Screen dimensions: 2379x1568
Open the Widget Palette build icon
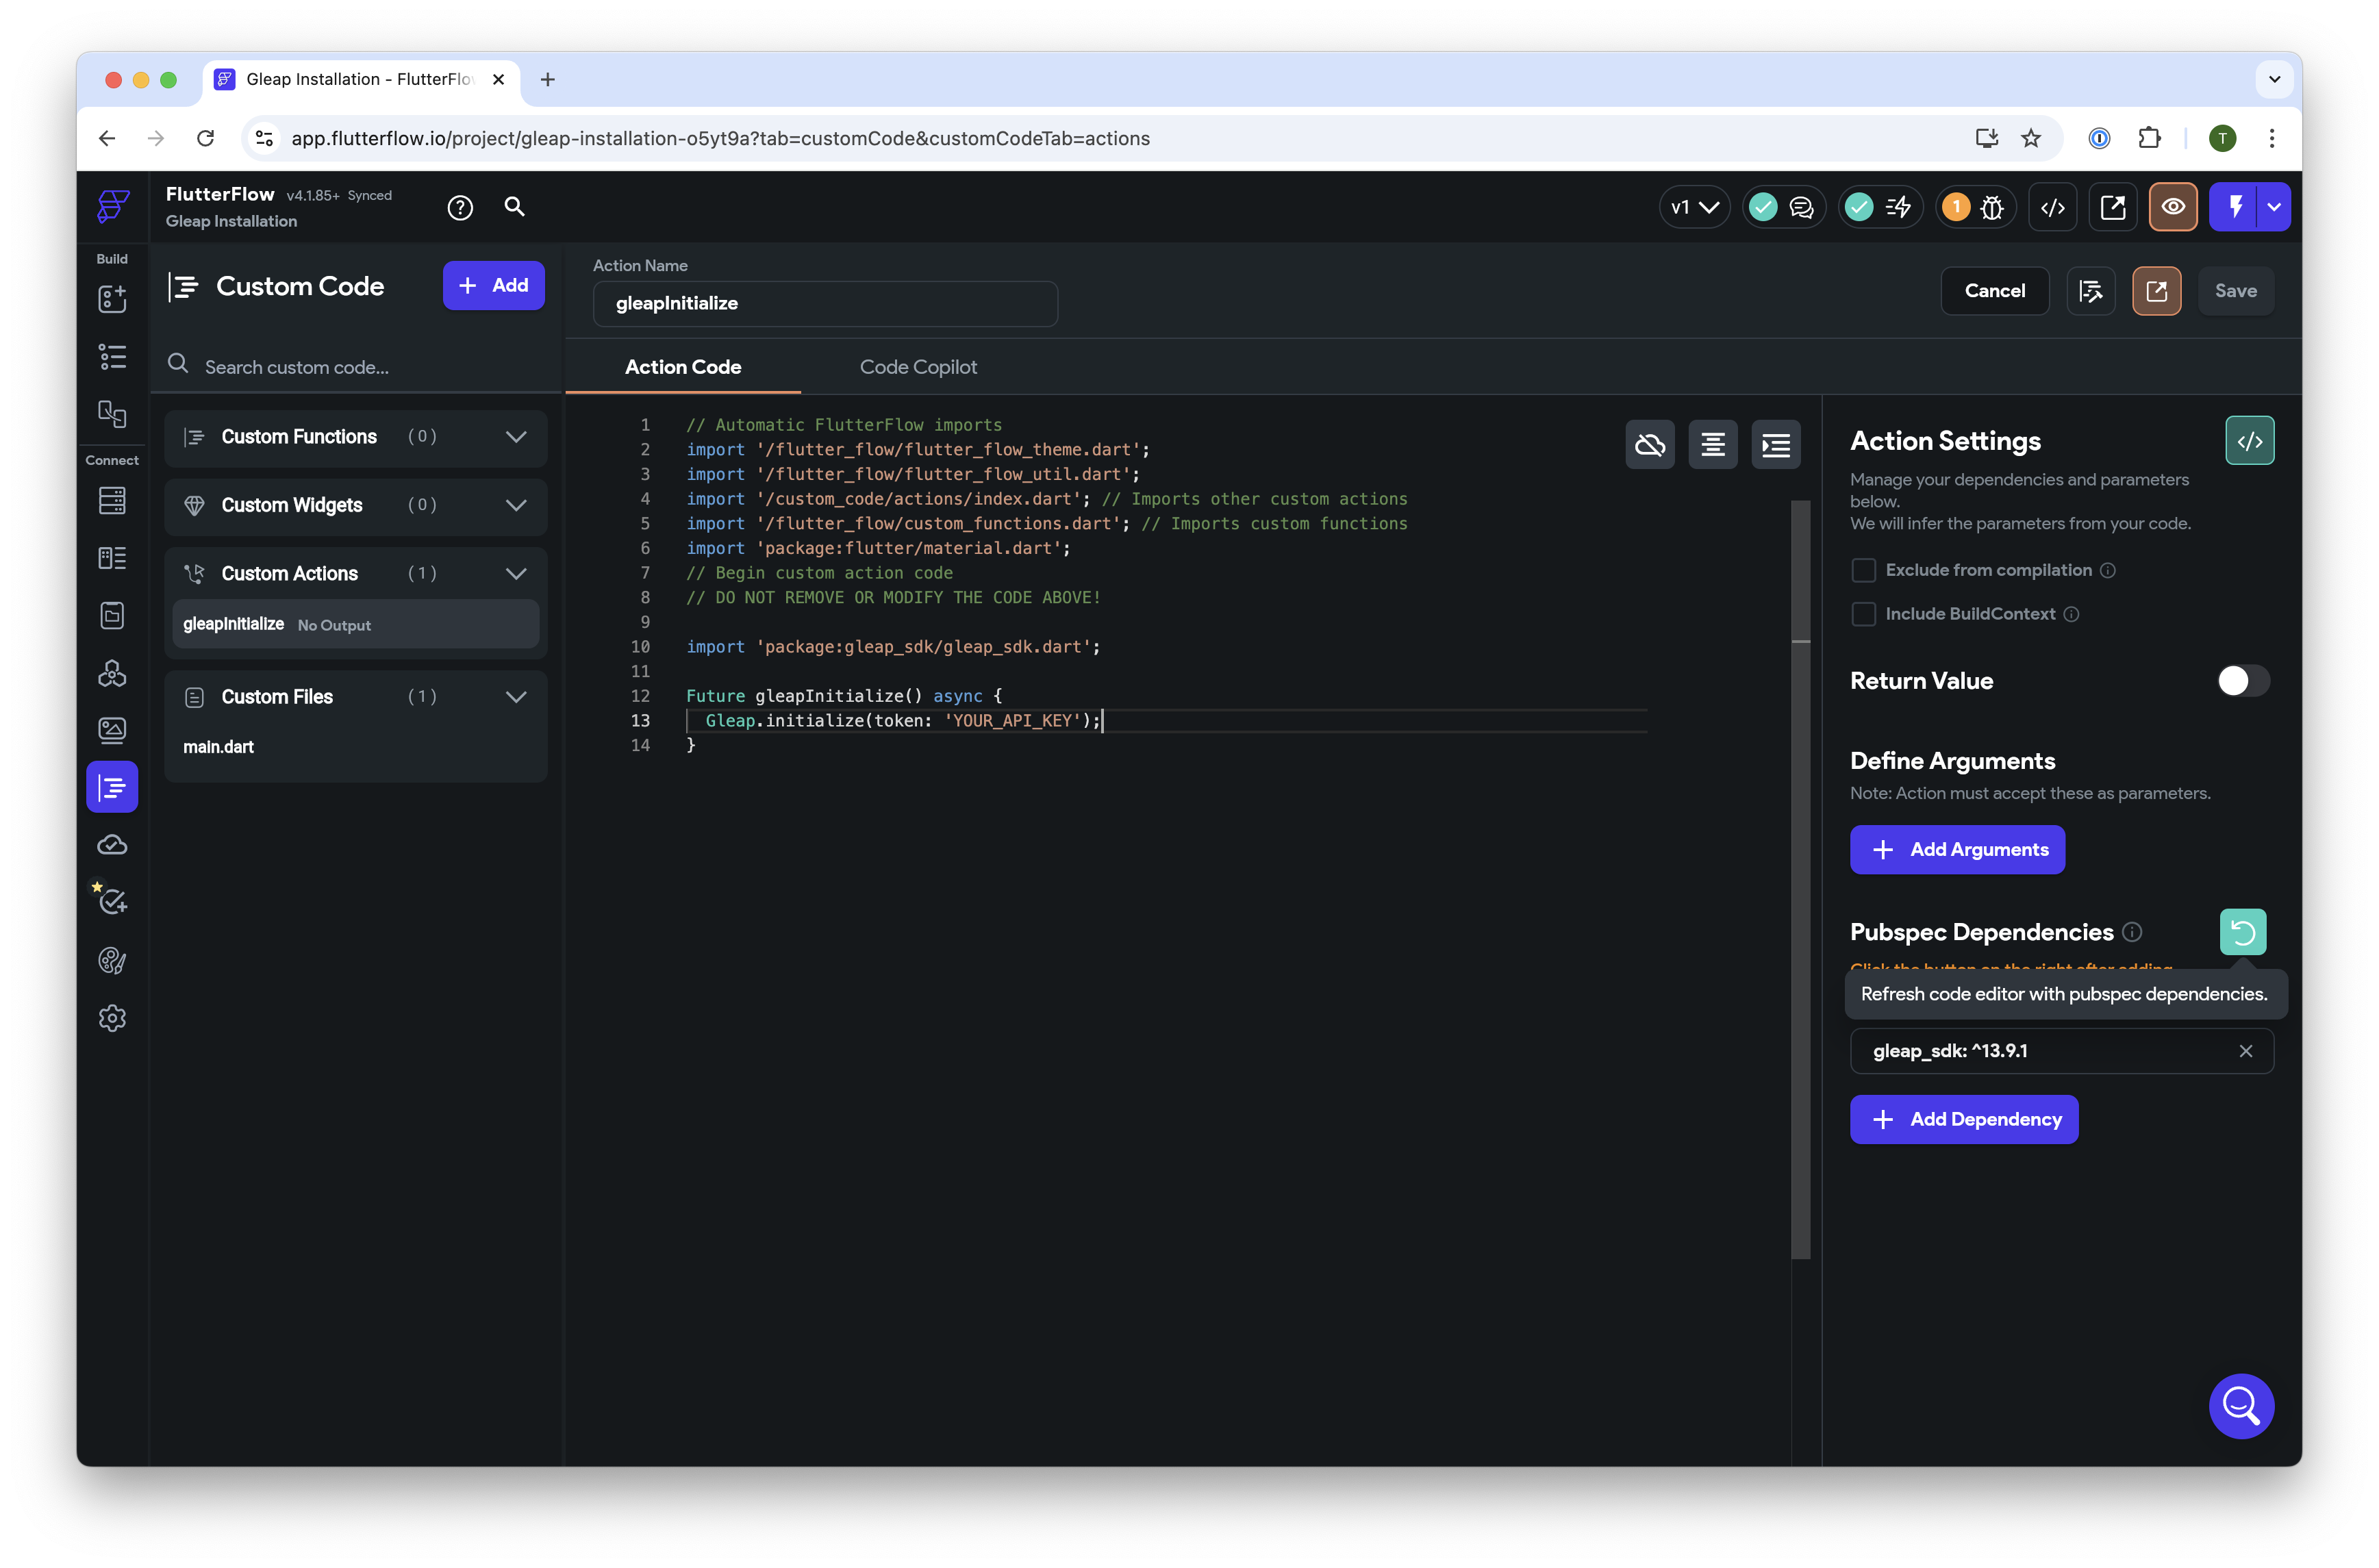pyautogui.click(x=112, y=298)
